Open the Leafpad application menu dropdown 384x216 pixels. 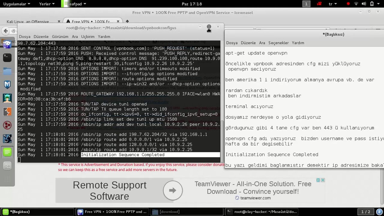pyautogui.click(x=76, y=4)
